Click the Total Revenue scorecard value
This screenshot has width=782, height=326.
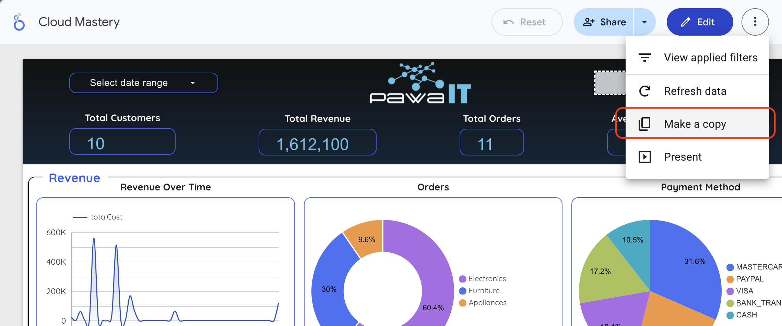click(x=317, y=142)
